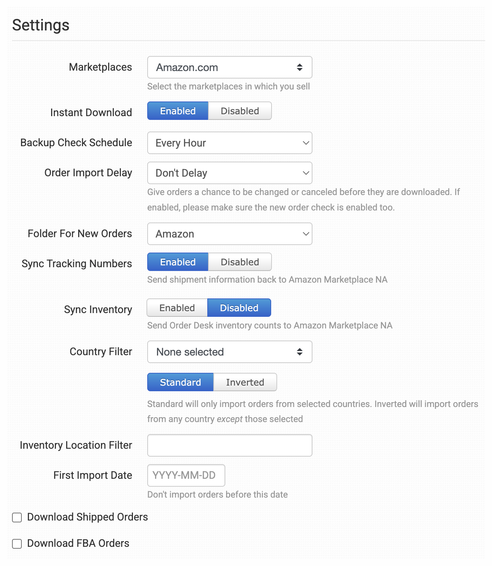Screen dimensions: 492x566
Task: Select the Inverted country filter mode
Action: (x=245, y=382)
